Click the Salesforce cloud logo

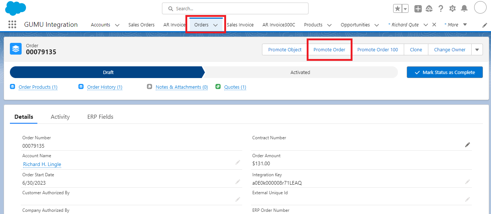(16, 8)
